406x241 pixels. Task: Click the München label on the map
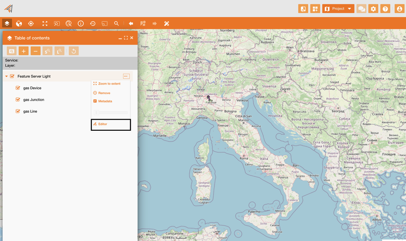point(233,54)
